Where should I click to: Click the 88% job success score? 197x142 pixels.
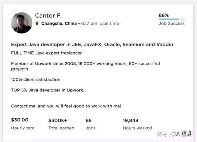164,15
